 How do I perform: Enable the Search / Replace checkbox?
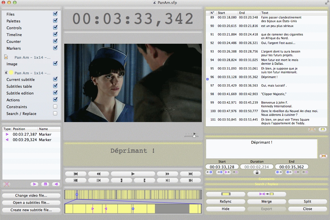click(x=55, y=113)
